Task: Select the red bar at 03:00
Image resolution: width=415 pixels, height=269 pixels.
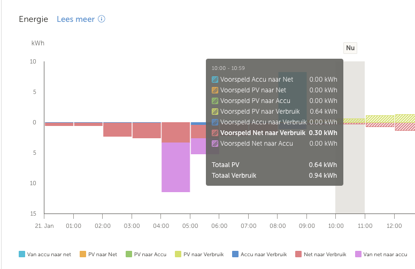Action: coord(147,130)
